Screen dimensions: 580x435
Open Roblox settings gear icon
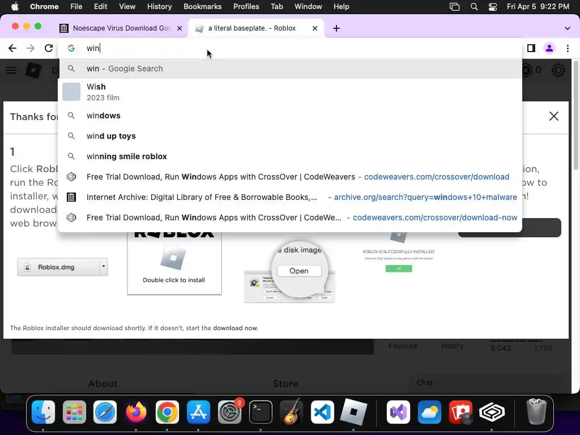point(558,70)
